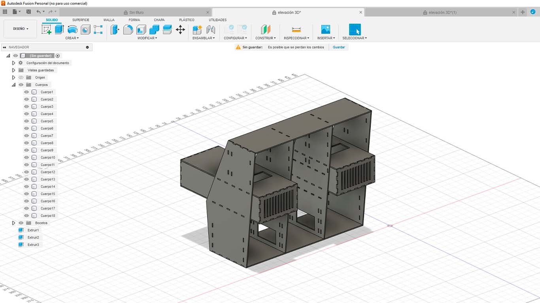
Task: Open a new design tab with plus
Action: coord(523,12)
